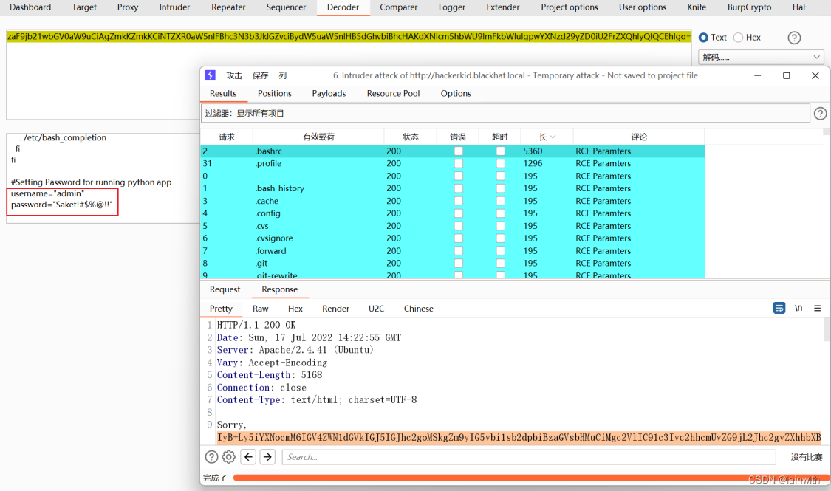Toggle timeout checkbox for .cache row
Screen dimensions: 831x491
(500, 202)
